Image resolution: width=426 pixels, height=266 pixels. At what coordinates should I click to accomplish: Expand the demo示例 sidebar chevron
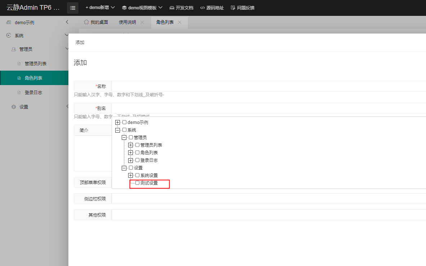tap(67, 22)
